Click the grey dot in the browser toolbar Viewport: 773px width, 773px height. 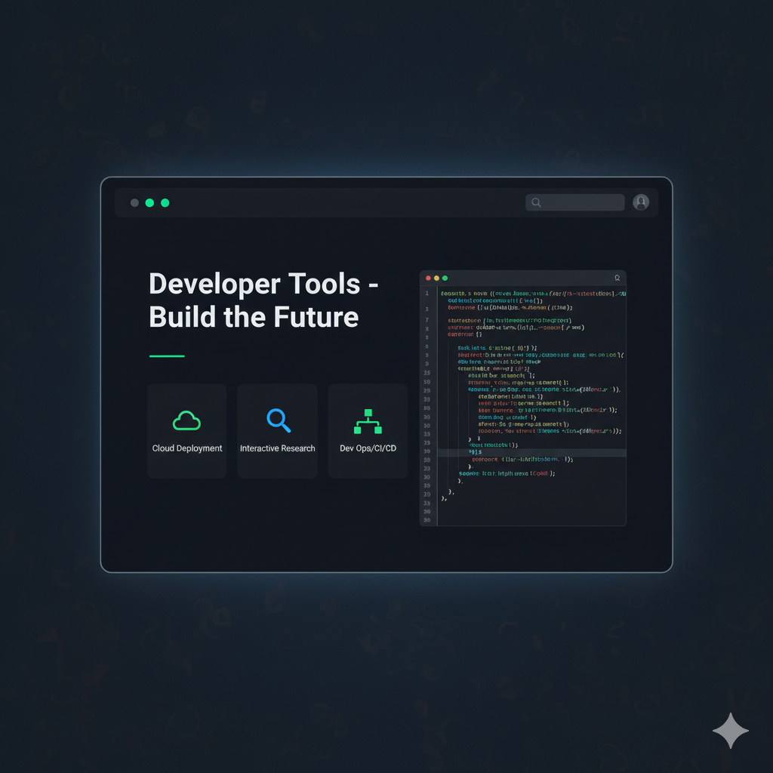tap(134, 202)
